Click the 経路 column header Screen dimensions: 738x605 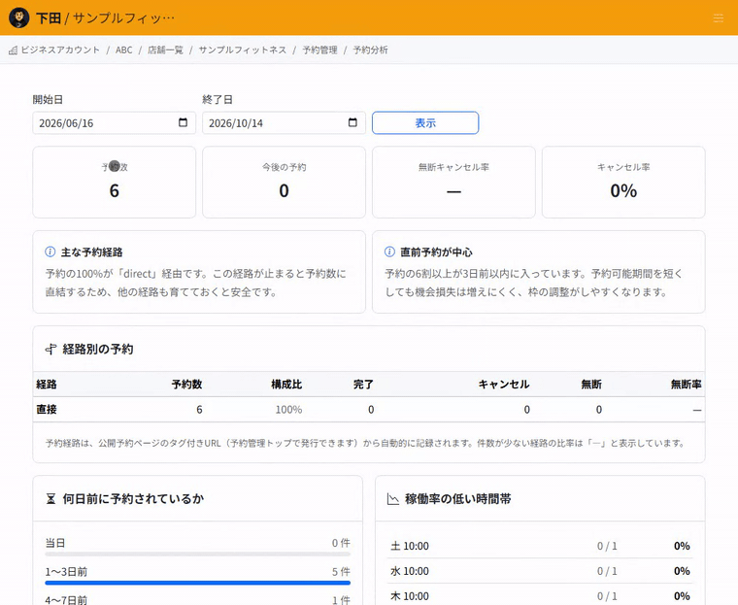[x=47, y=385]
